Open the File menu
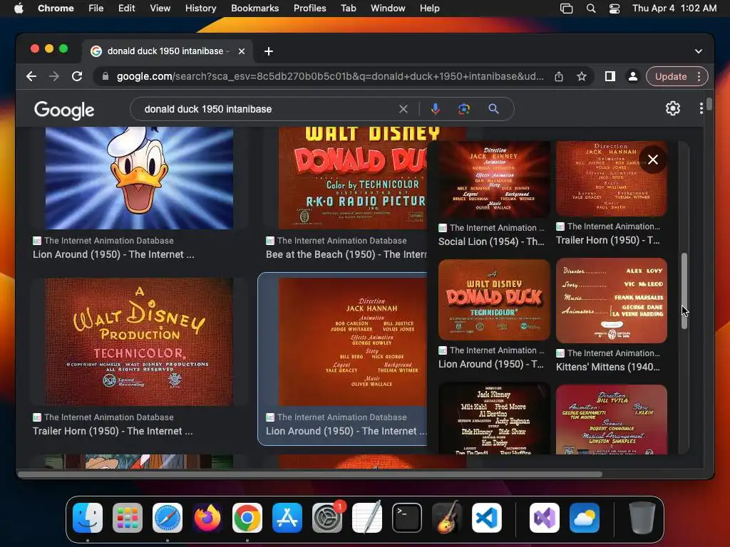This screenshot has width=730, height=547. tap(96, 8)
